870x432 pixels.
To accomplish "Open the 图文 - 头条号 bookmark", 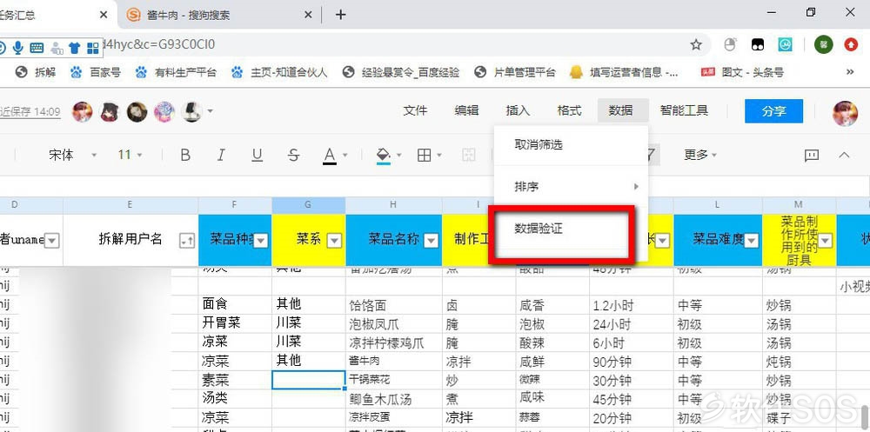I will coord(742,72).
